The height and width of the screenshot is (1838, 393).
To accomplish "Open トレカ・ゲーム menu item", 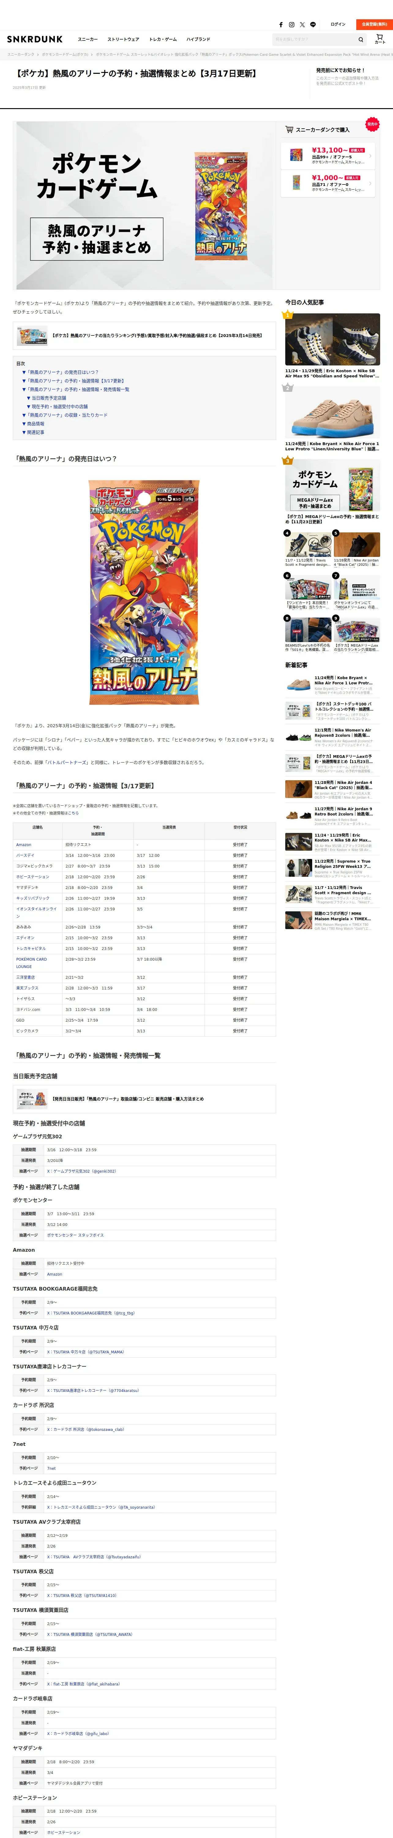I will [163, 39].
